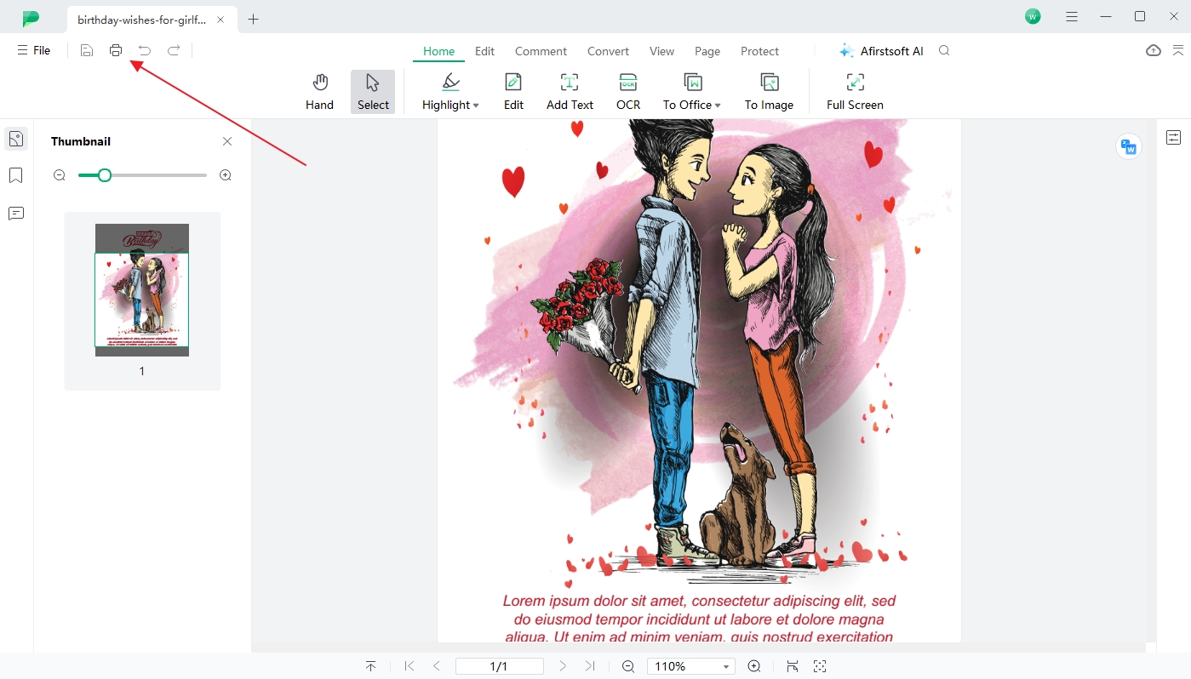Close the Thumbnail panel
Image resolution: width=1191 pixels, height=679 pixels.
pos(227,141)
